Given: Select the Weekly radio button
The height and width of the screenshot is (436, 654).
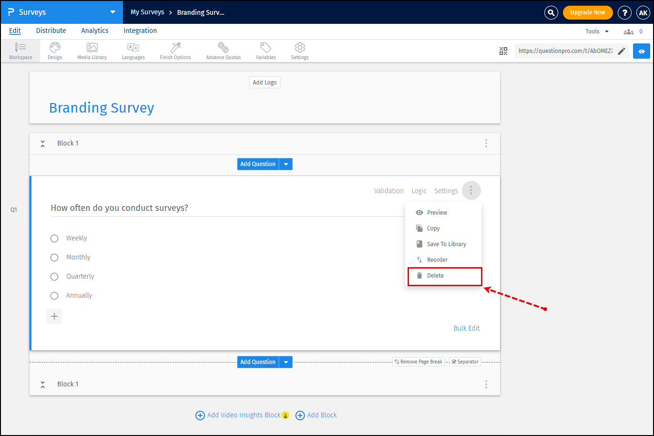Looking at the screenshot, I should click(x=54, y=238).
